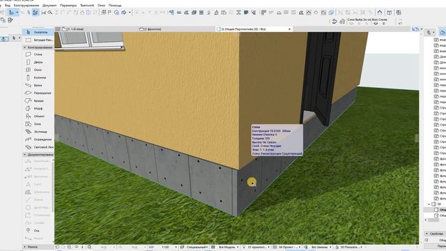The width and height of the screenshot is (446, 251).
Task: Open the Вид menu
Action: pos(8,5)
